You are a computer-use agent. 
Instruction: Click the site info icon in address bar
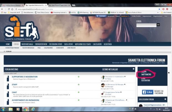point(16,9)
